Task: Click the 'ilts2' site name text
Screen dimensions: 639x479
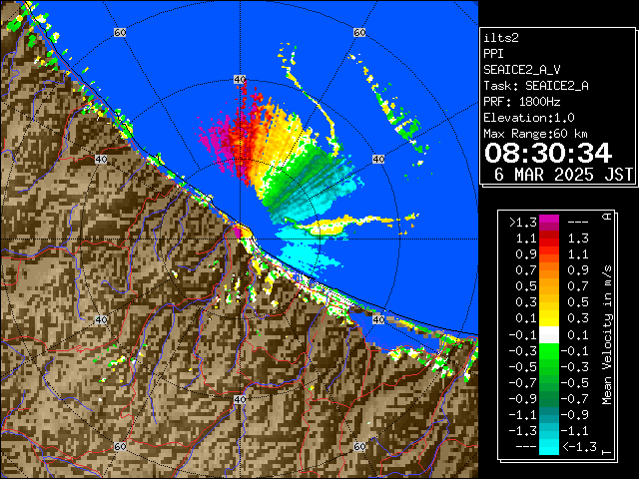Action: pyautogui.click(x=501, y=38)
